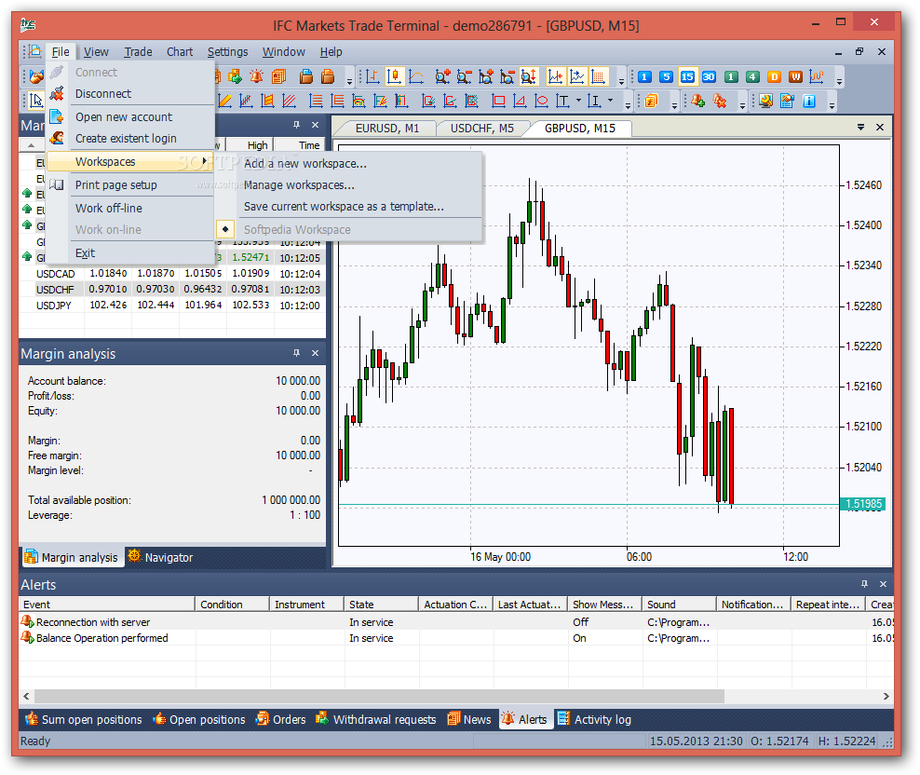Switch to EURUSD, M1 chart tab
Screen dimensions: 920x775
[x=387, y=128]
